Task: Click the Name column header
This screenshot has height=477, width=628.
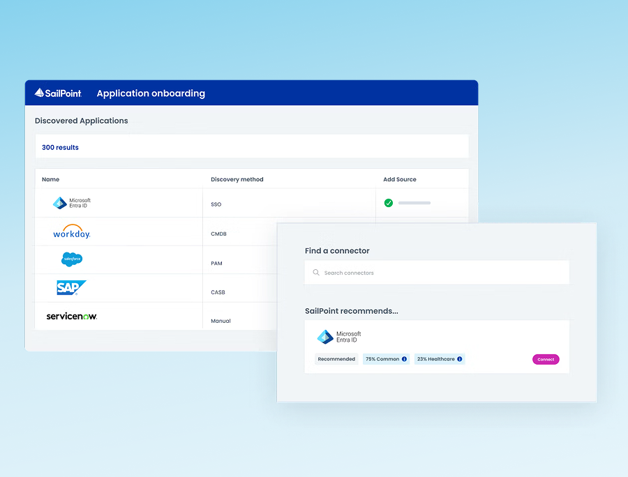Action: pos(50,179)
